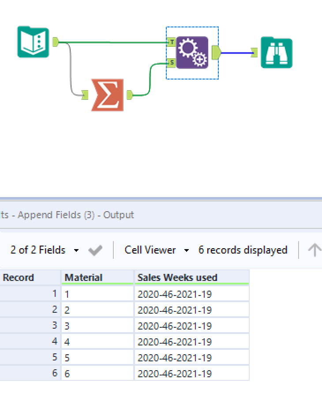
Task: Select the Input Data tool icon
Action: coord(33,42)
